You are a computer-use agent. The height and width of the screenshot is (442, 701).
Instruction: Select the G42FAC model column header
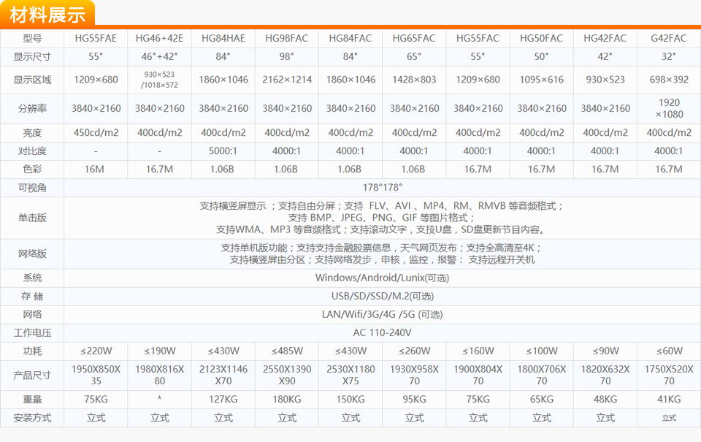[x=669, y=38]
